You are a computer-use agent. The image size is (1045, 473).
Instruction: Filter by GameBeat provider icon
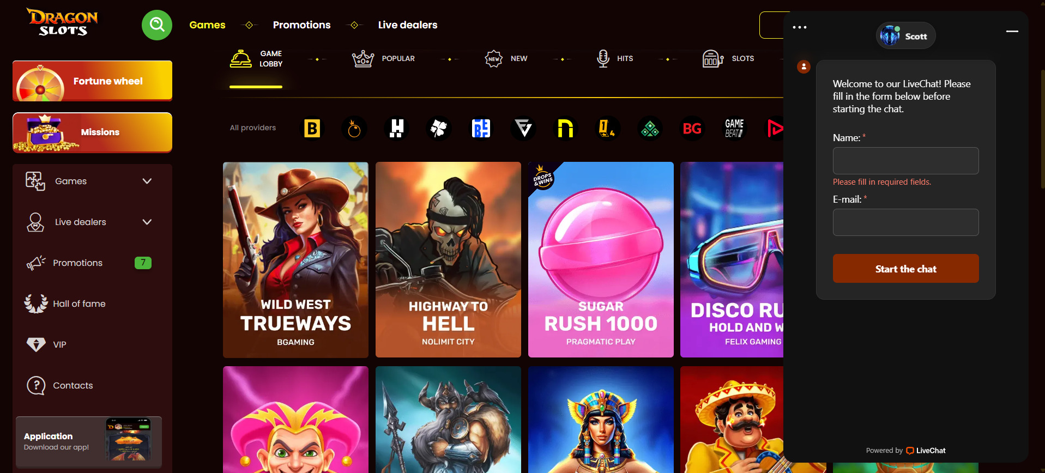point(734,129)
